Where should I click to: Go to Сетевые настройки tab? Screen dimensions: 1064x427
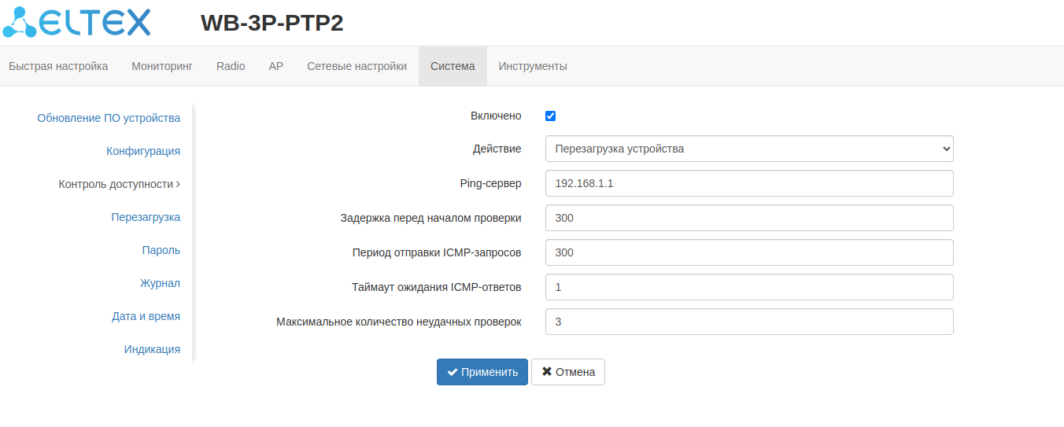[x=357, y=66]
